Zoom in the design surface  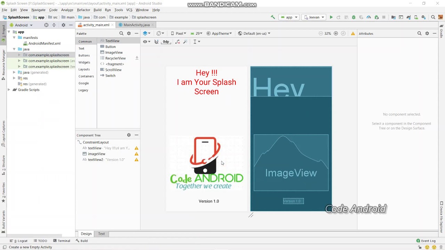point(336,33)
